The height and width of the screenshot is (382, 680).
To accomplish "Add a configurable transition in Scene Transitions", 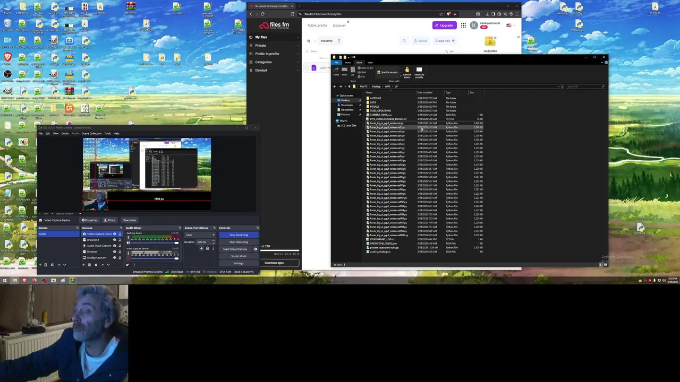I will click(201, 248).
